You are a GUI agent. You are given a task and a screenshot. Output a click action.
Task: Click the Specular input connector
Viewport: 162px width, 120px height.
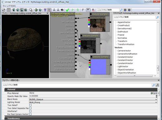pyautogui.click(x=76, y=29)
